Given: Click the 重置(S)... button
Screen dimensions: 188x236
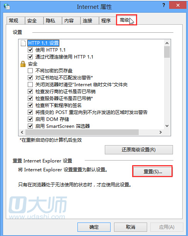Looking at the screenshot, I should pyautogui.click(x=153, y=171).
